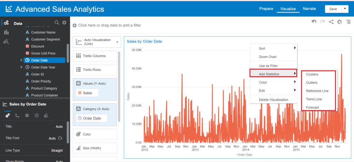Add Outliers statistic

click(x=311, y=83)
